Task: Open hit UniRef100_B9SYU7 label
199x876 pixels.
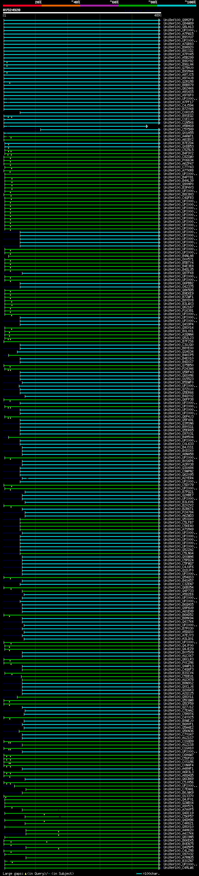Action: click(178, 37)
